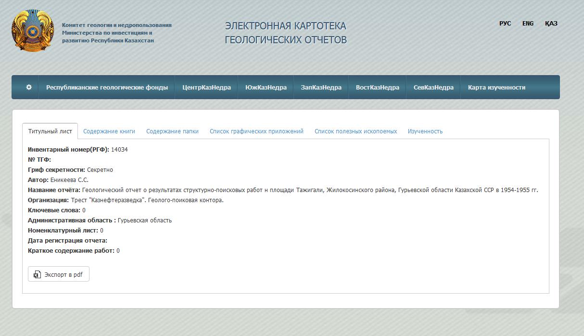
Task: View the Изученность tab
Action: [x=425, y=131]
